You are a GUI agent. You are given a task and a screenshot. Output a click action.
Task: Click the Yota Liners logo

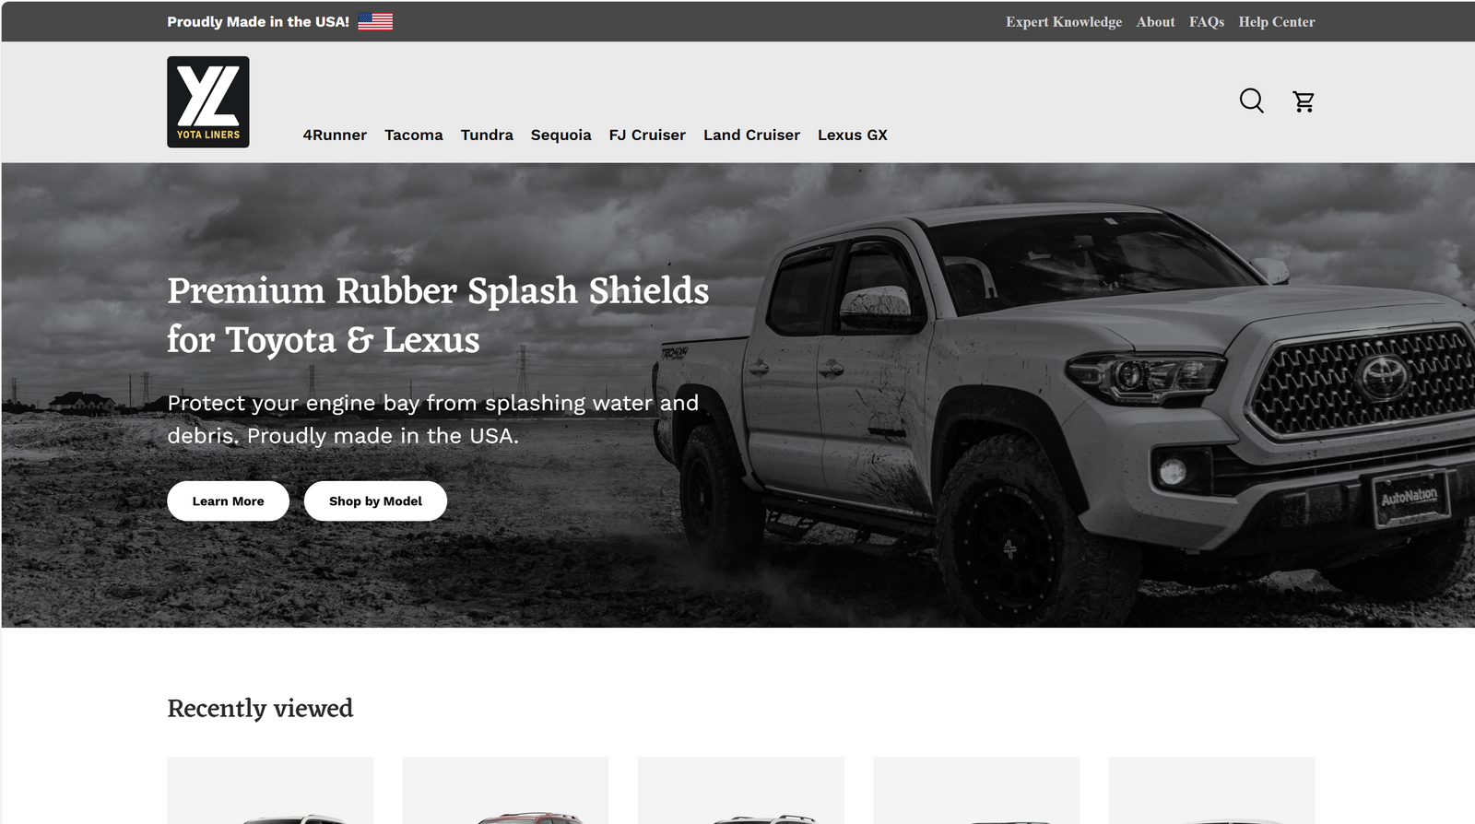(208, 101)
